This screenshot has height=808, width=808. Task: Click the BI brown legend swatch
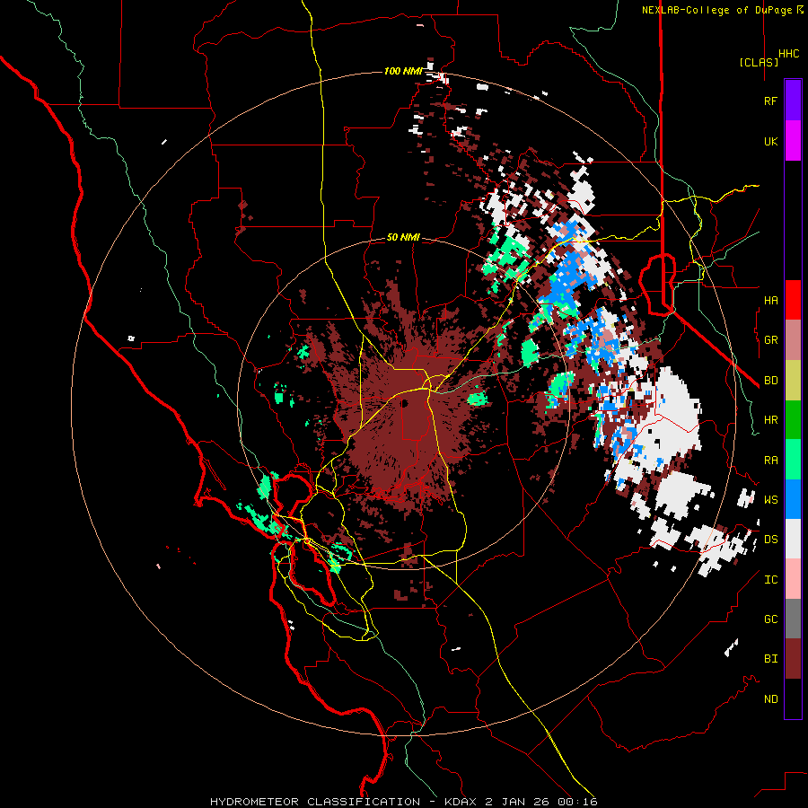click(x=793, y=659)
